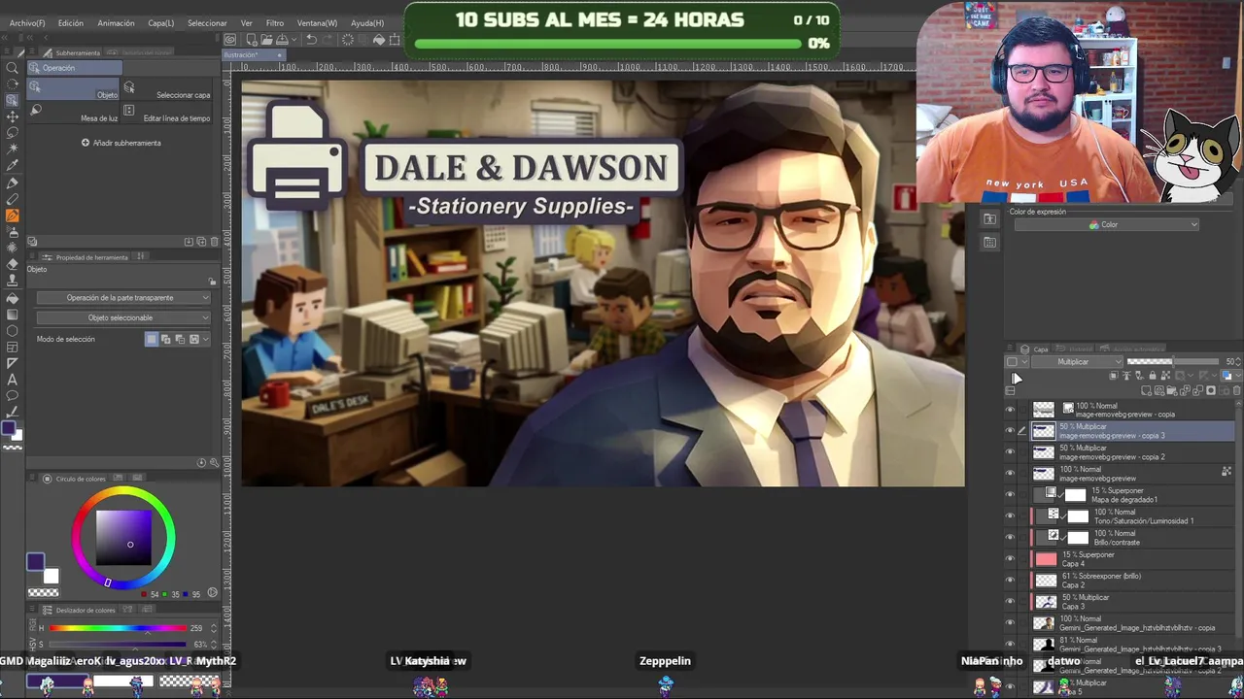Image resolution: width=1244 pixels, height=699 pixels.
Task: Hide the image-removebg-preview - copia 2 layer
Action: pos(1010,452)
